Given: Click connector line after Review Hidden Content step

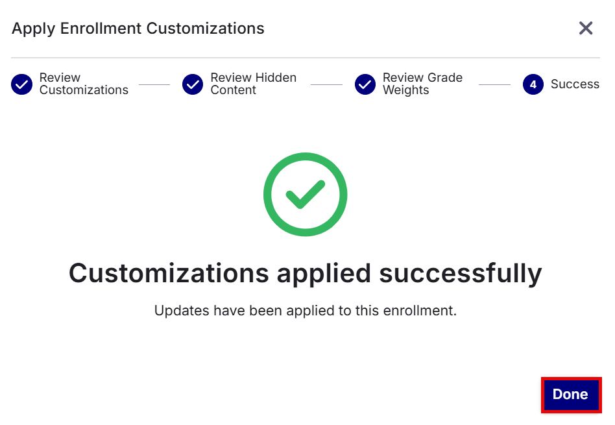Looking at the screenshot, I should 326,84.
